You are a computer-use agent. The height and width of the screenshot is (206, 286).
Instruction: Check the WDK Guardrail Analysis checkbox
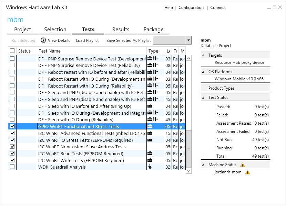[x=12, y=167]
